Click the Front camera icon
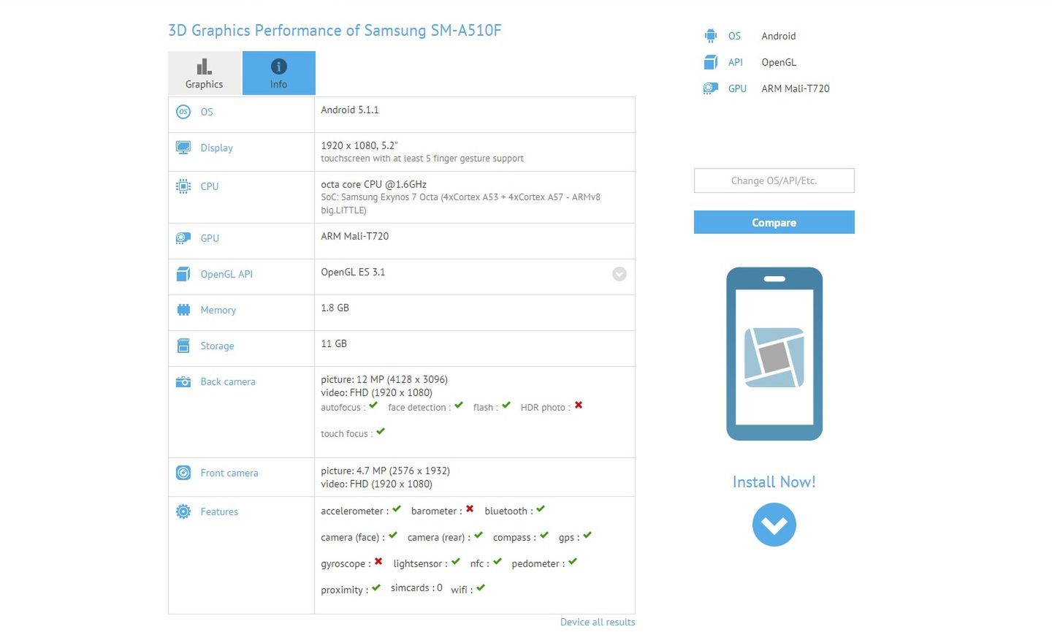1052x643 pixels. (183, 473)
